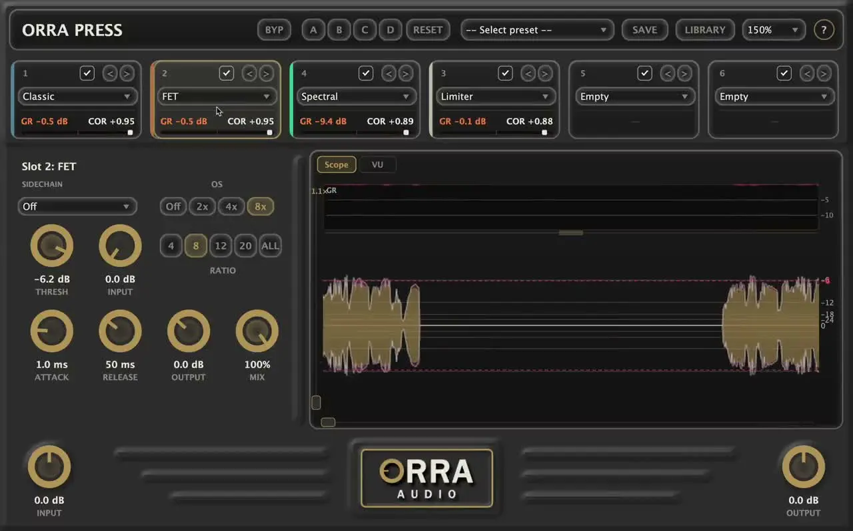
Task: Select state A button
Action: pos(313,30)
